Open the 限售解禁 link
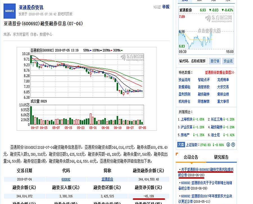Screen dimensions: 253x204 pos(204,101)
